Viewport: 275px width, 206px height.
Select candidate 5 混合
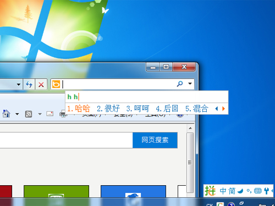tap(197, 109)
